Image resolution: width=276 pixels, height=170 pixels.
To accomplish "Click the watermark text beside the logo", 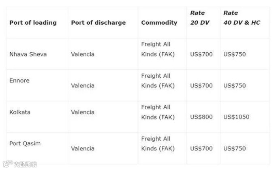I will coord(25,165).
